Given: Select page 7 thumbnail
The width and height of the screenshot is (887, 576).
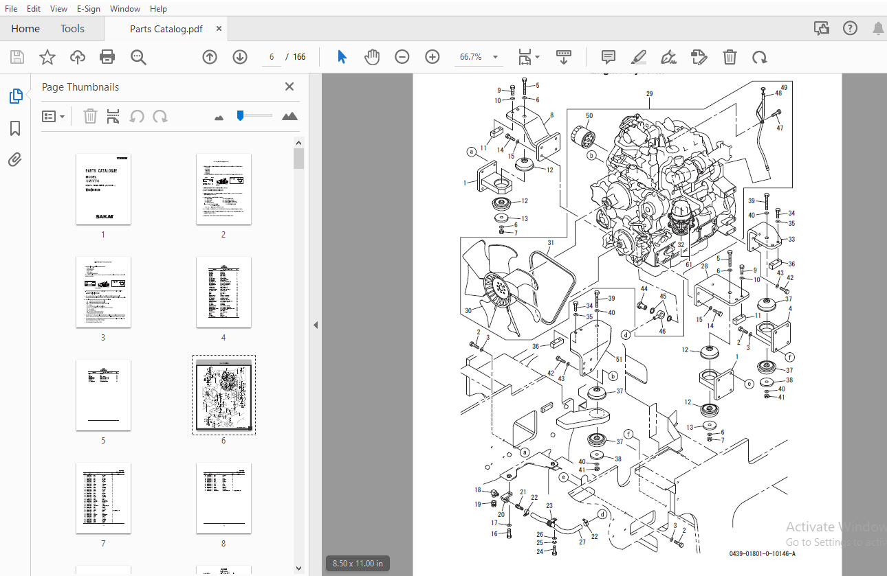Looking at the screenshot, I should click(103, 498).
